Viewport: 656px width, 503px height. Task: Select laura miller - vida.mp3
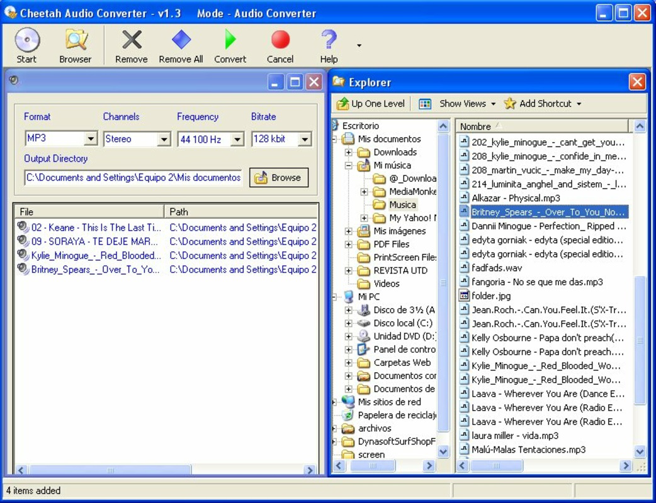[x=514, y=436]
